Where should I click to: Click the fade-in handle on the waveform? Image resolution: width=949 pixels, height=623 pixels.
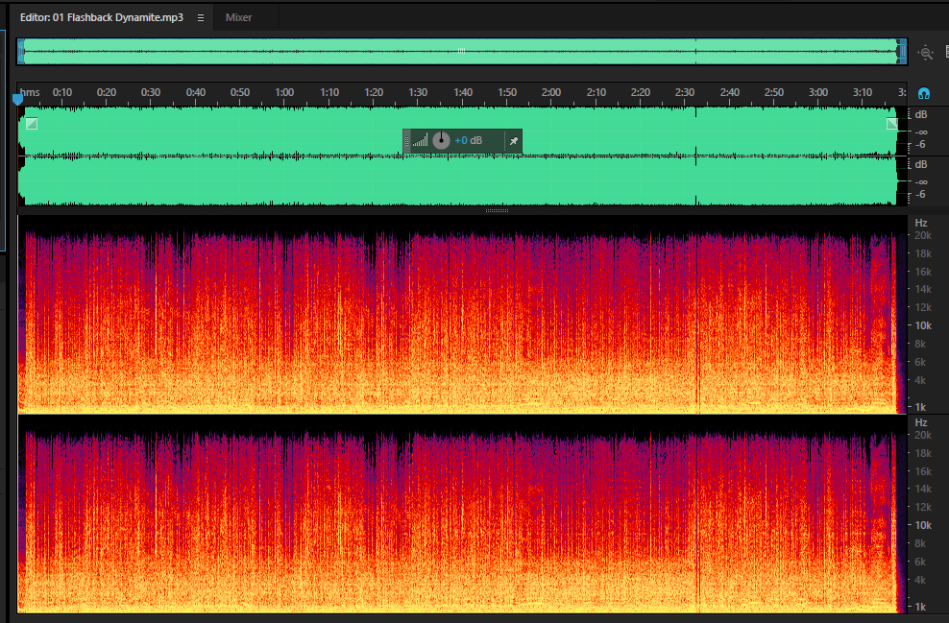(32, 124)
